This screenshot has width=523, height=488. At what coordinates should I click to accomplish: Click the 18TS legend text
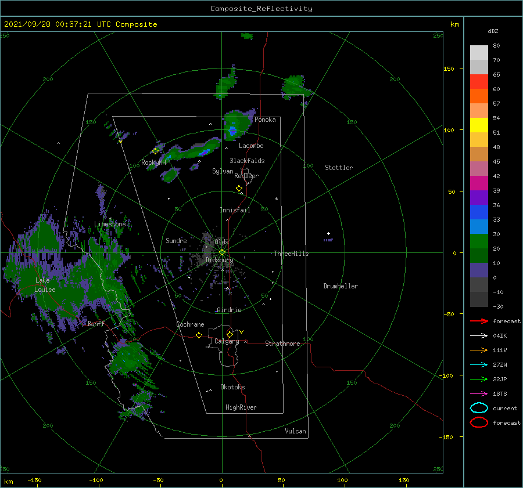[x=500, y=394]
